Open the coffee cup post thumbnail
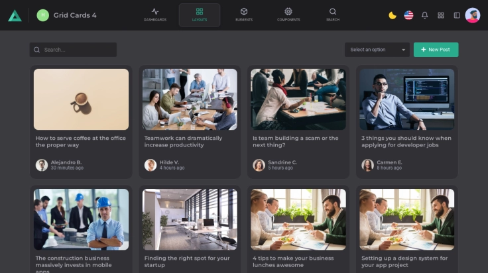Screen dimensions: 488x273 pos(81,99)
